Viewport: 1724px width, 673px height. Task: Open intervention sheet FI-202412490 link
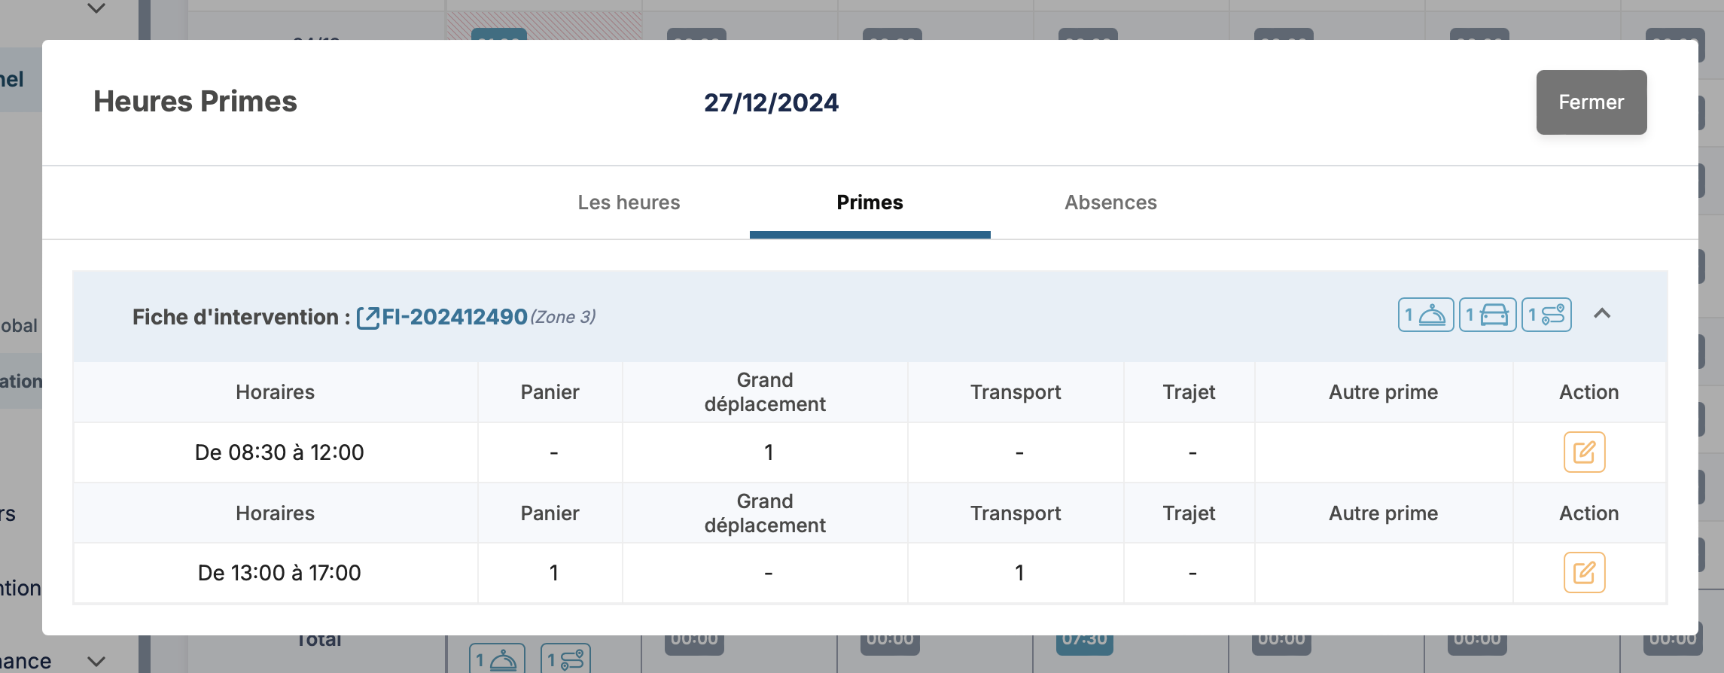point(454,317)
